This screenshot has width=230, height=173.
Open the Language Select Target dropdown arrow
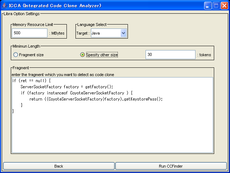click(123, 33)
